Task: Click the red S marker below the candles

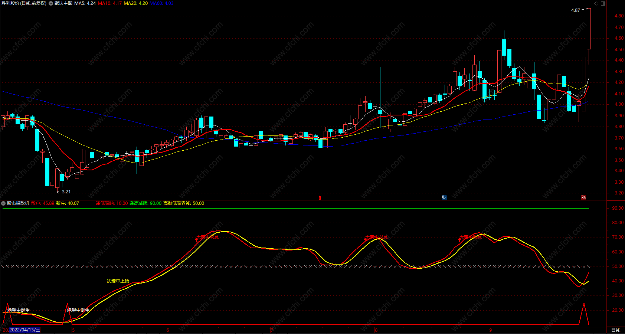Action: click(320, 198)
